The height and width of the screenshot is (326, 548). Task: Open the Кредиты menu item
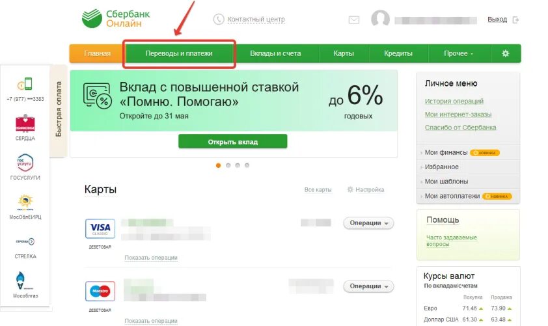coord(398,53)
